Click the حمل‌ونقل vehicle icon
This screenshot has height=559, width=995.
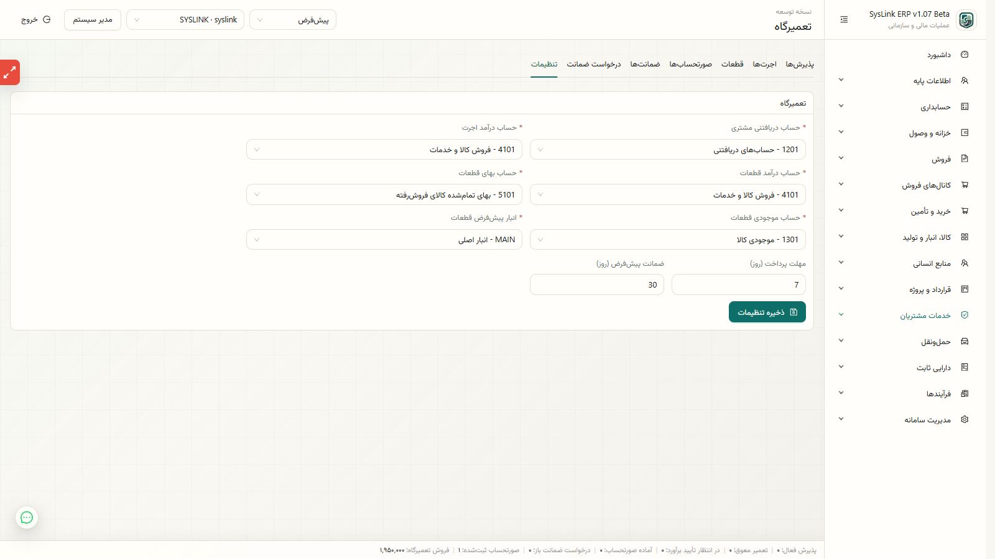[965, 342]
